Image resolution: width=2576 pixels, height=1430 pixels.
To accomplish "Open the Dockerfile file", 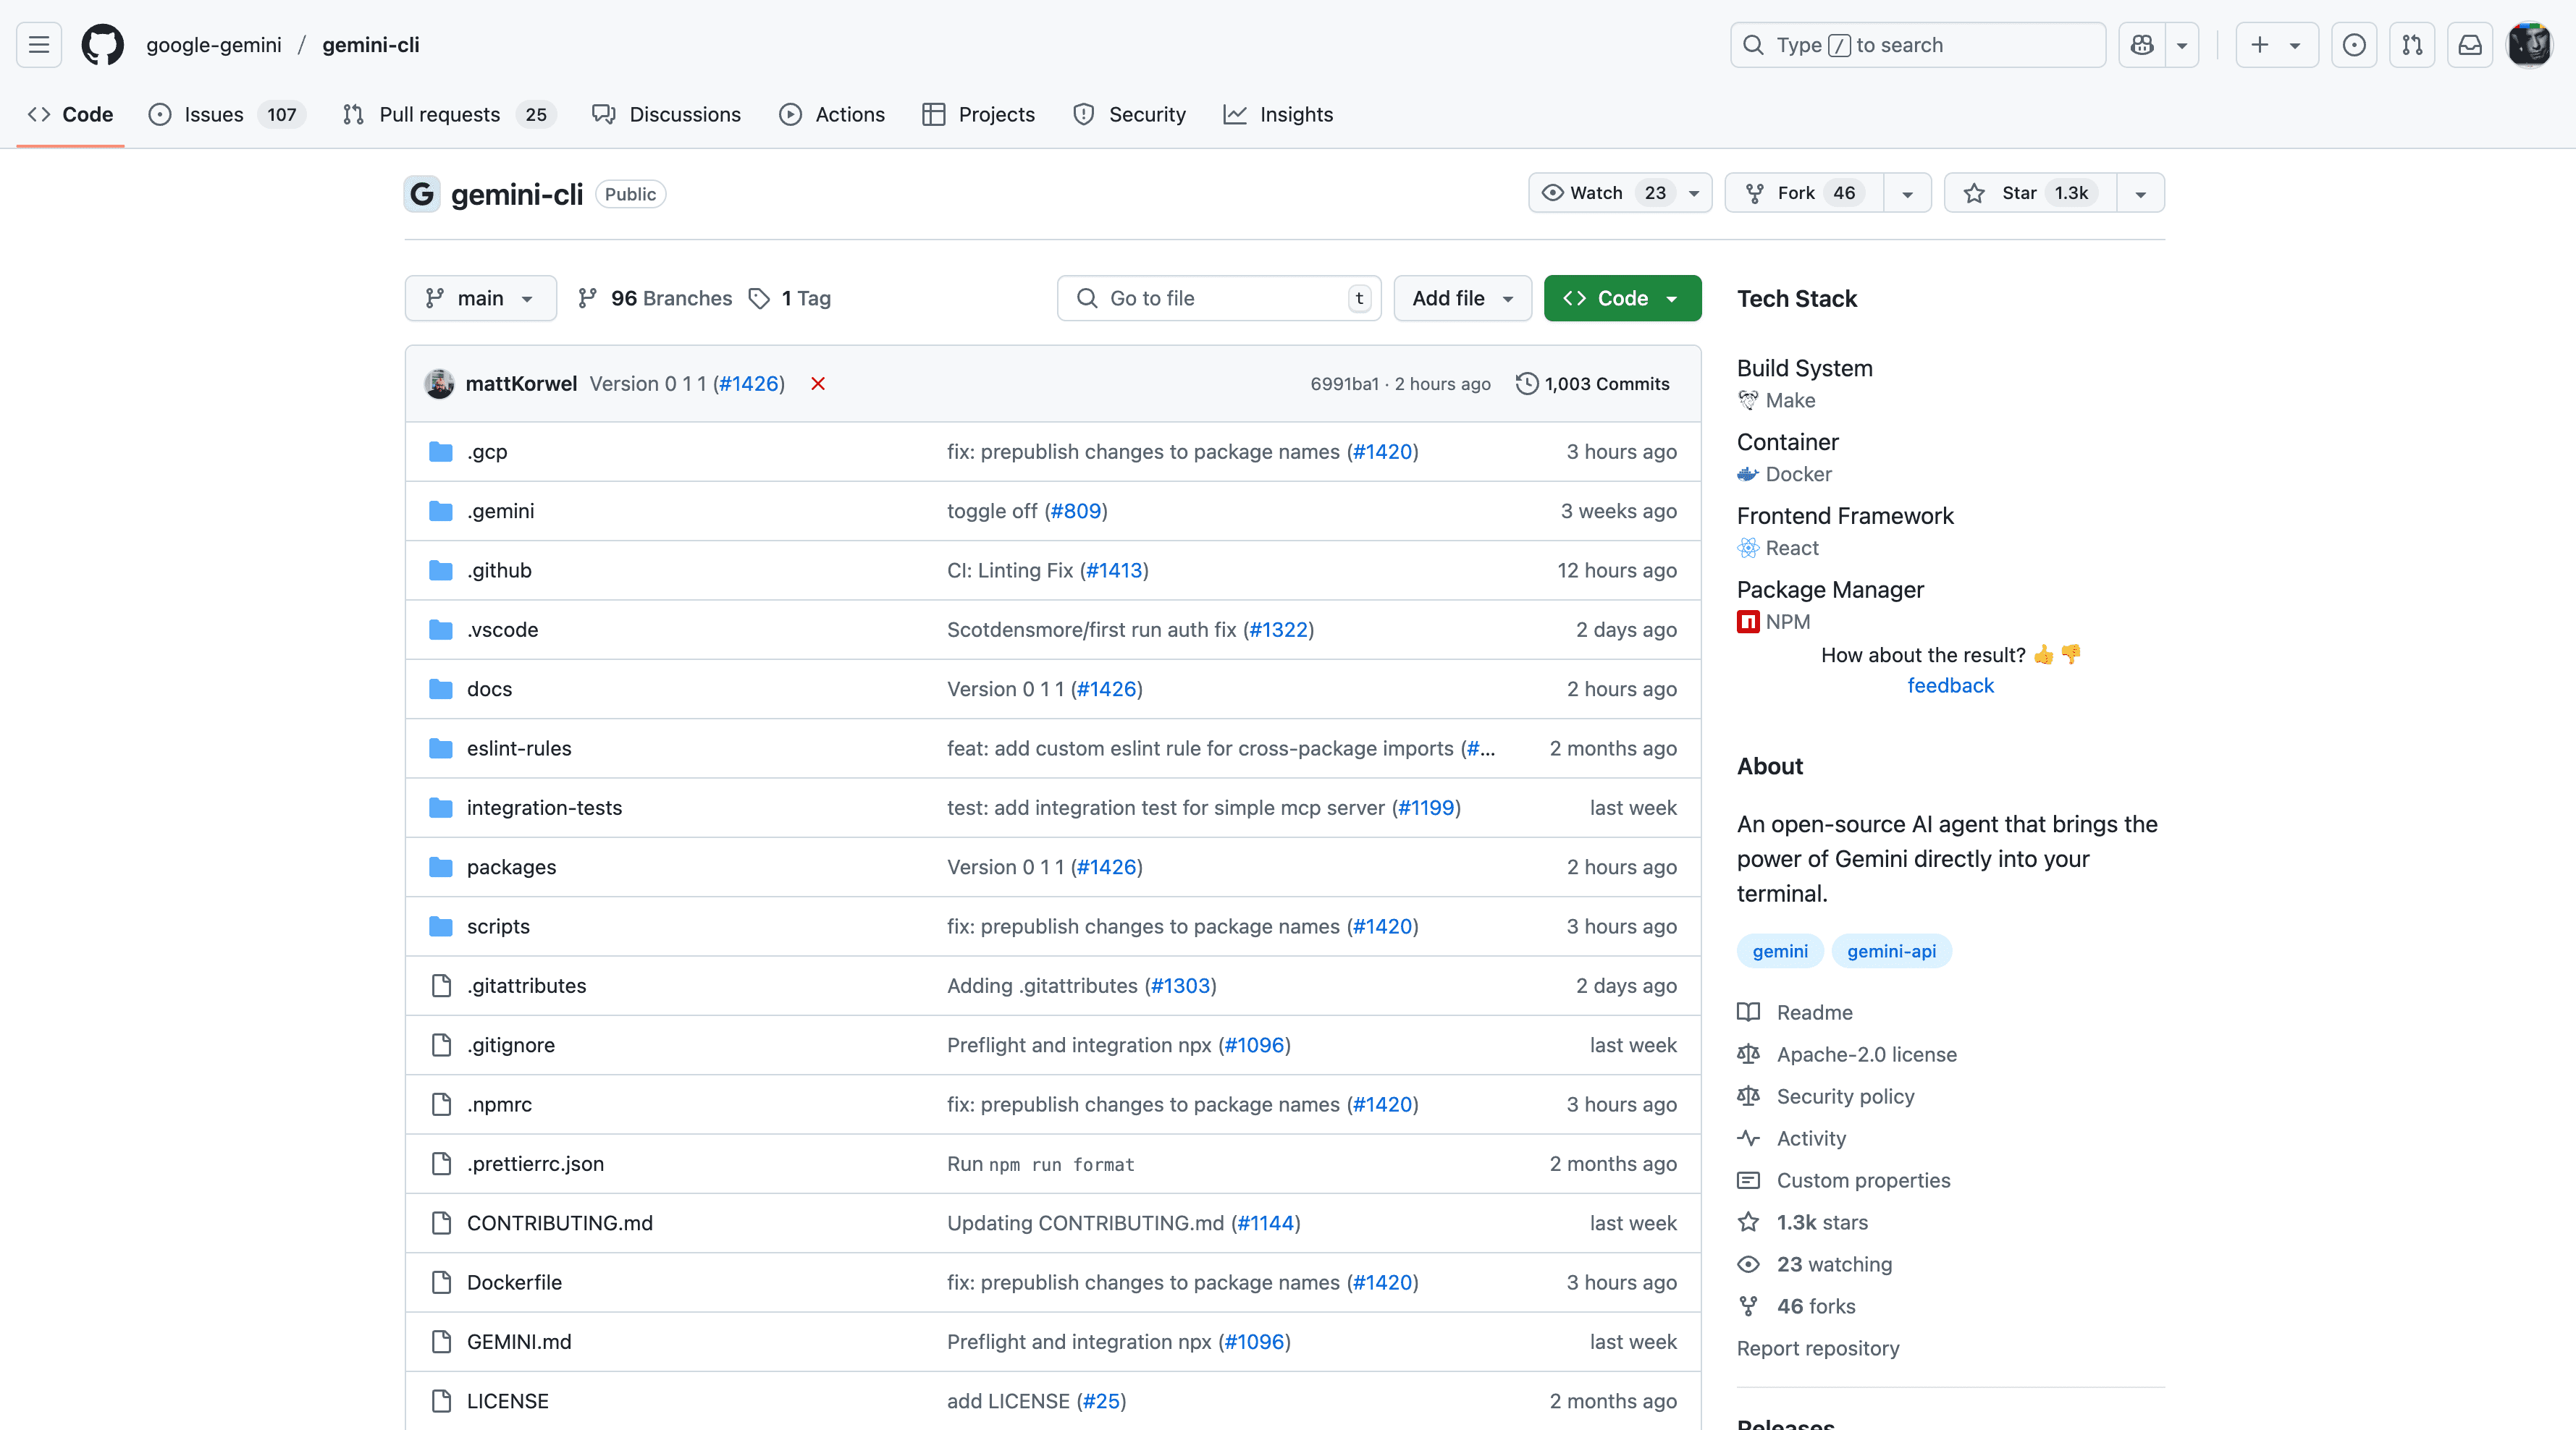I will click(514, 1282).
